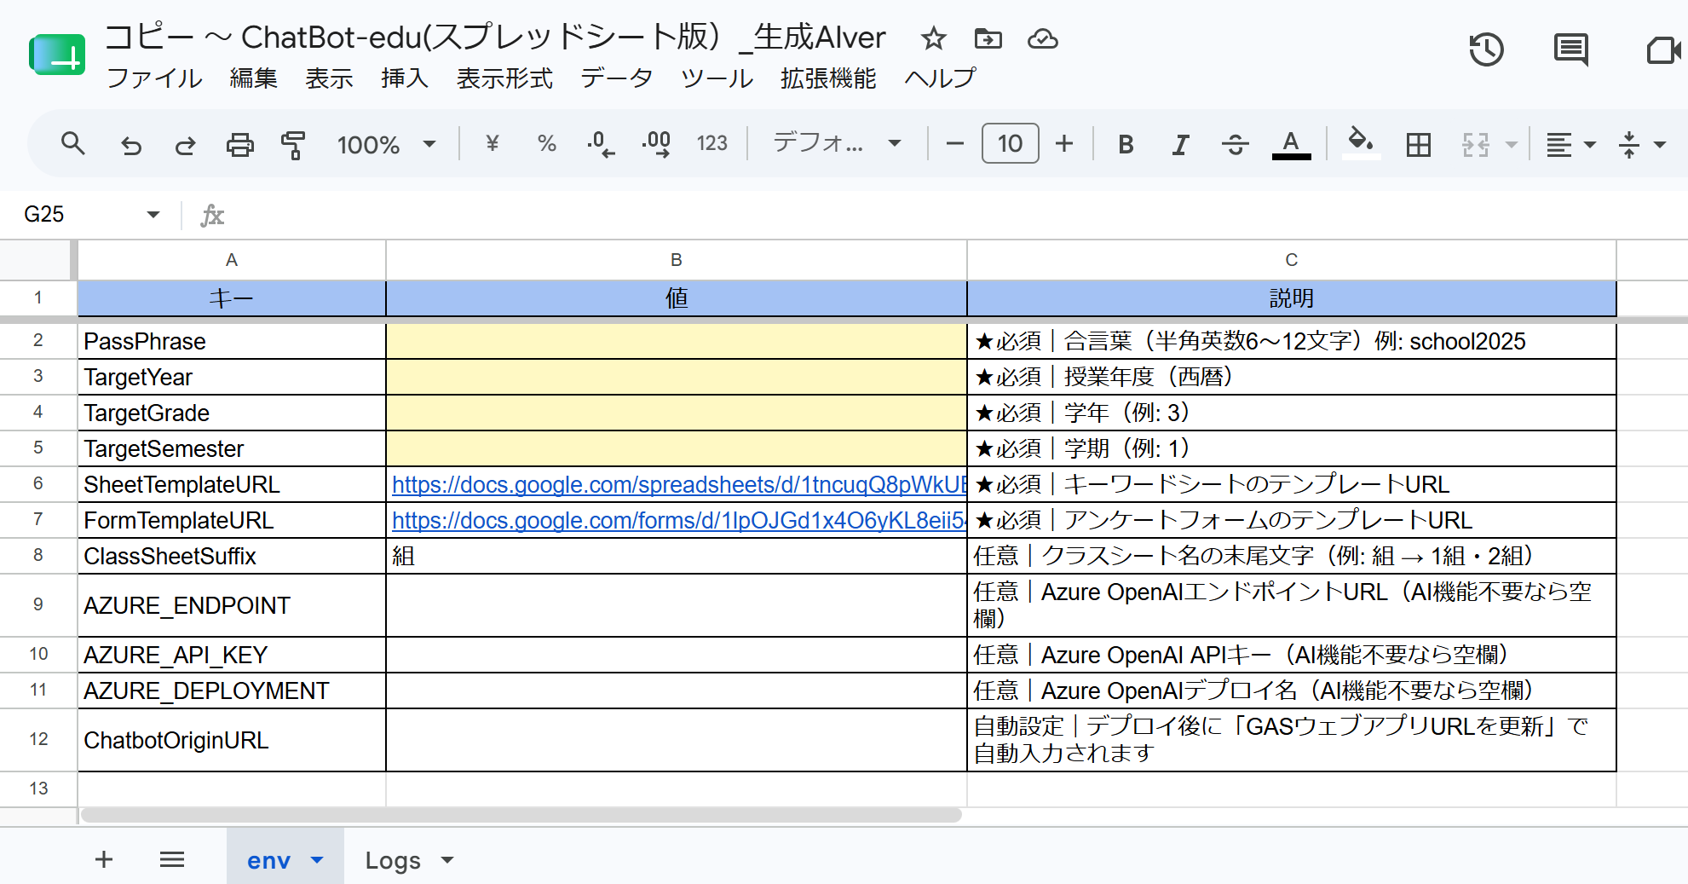The image size is (1688, 884).
Task: Open the name box dropdown arrow
Action: click(153, 214)
